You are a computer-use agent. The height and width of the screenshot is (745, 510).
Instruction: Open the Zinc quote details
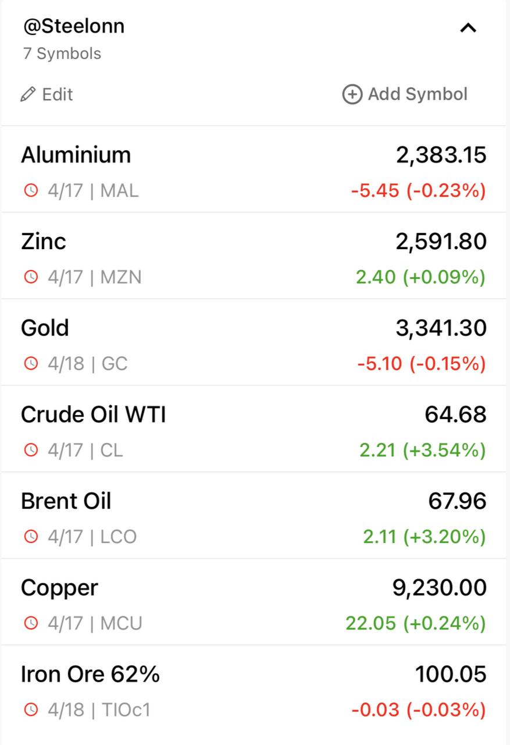click(x=44, y=242)
